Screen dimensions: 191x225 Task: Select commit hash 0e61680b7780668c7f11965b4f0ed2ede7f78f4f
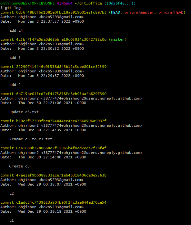click(x=61, y=148)
